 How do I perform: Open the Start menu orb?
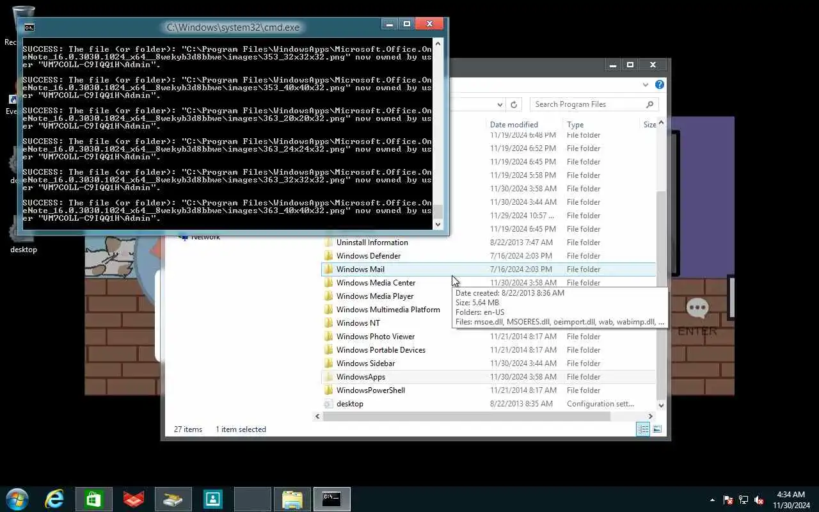17,499
